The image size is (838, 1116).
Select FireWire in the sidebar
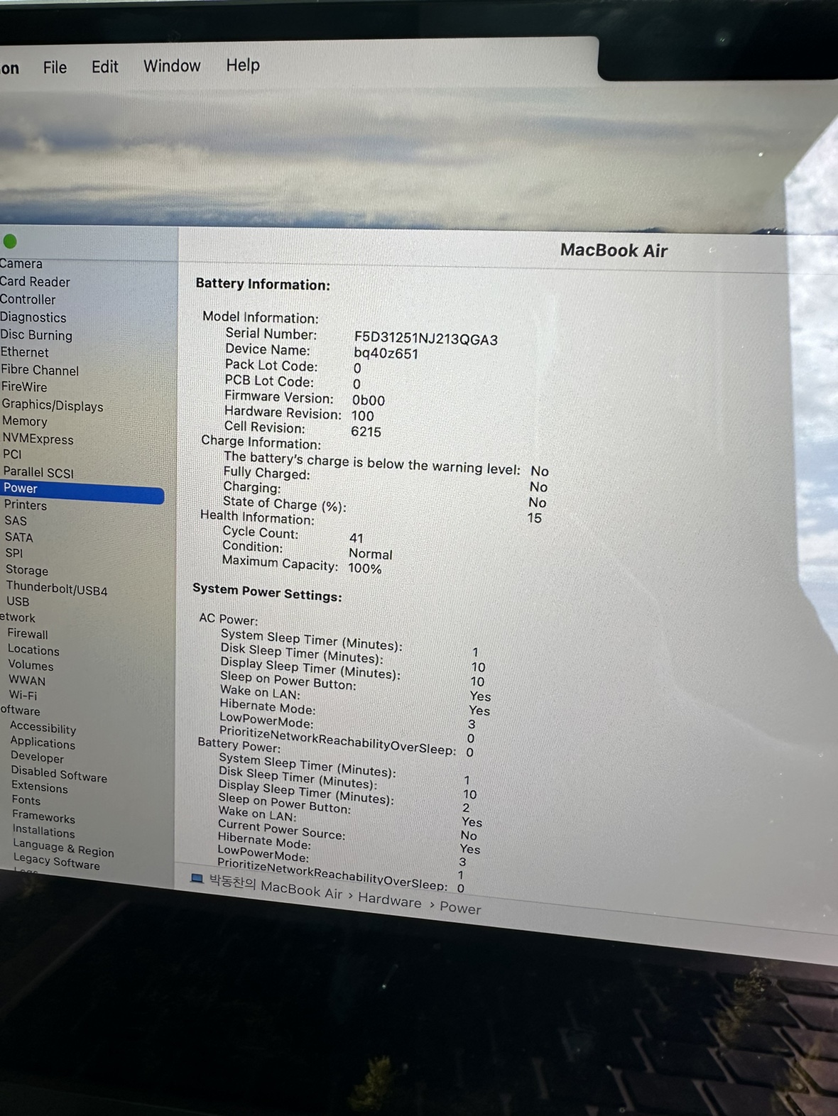point(24,387)
